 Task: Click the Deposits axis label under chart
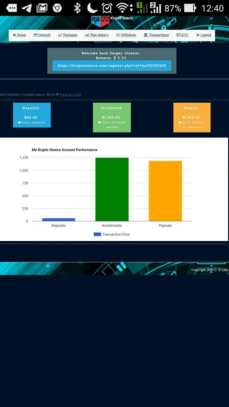[59, 225]
